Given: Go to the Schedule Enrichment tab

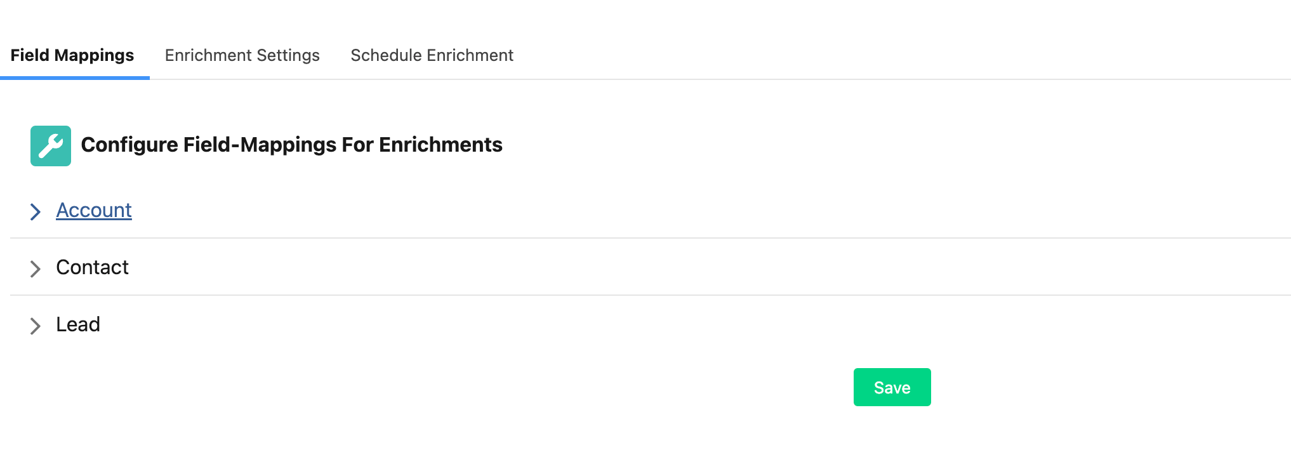Looking at the screenshot, I should pyautogui.click(x=432, y=56).
